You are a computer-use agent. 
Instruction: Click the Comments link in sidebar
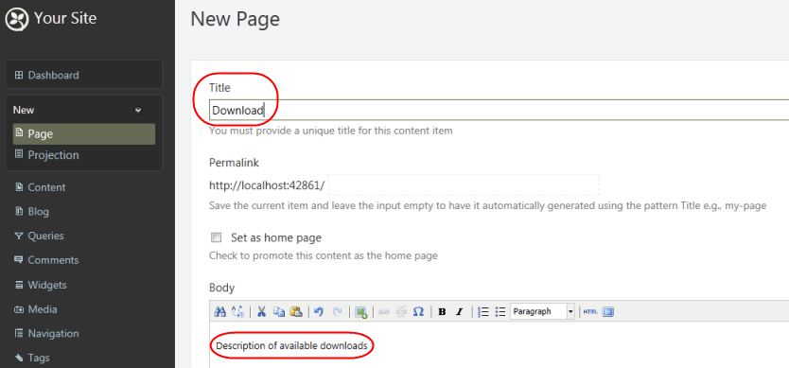(x=53, y=260)
